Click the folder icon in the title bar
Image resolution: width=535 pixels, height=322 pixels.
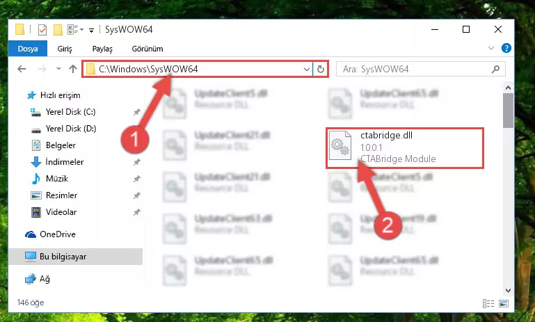(x=20, y=30)
